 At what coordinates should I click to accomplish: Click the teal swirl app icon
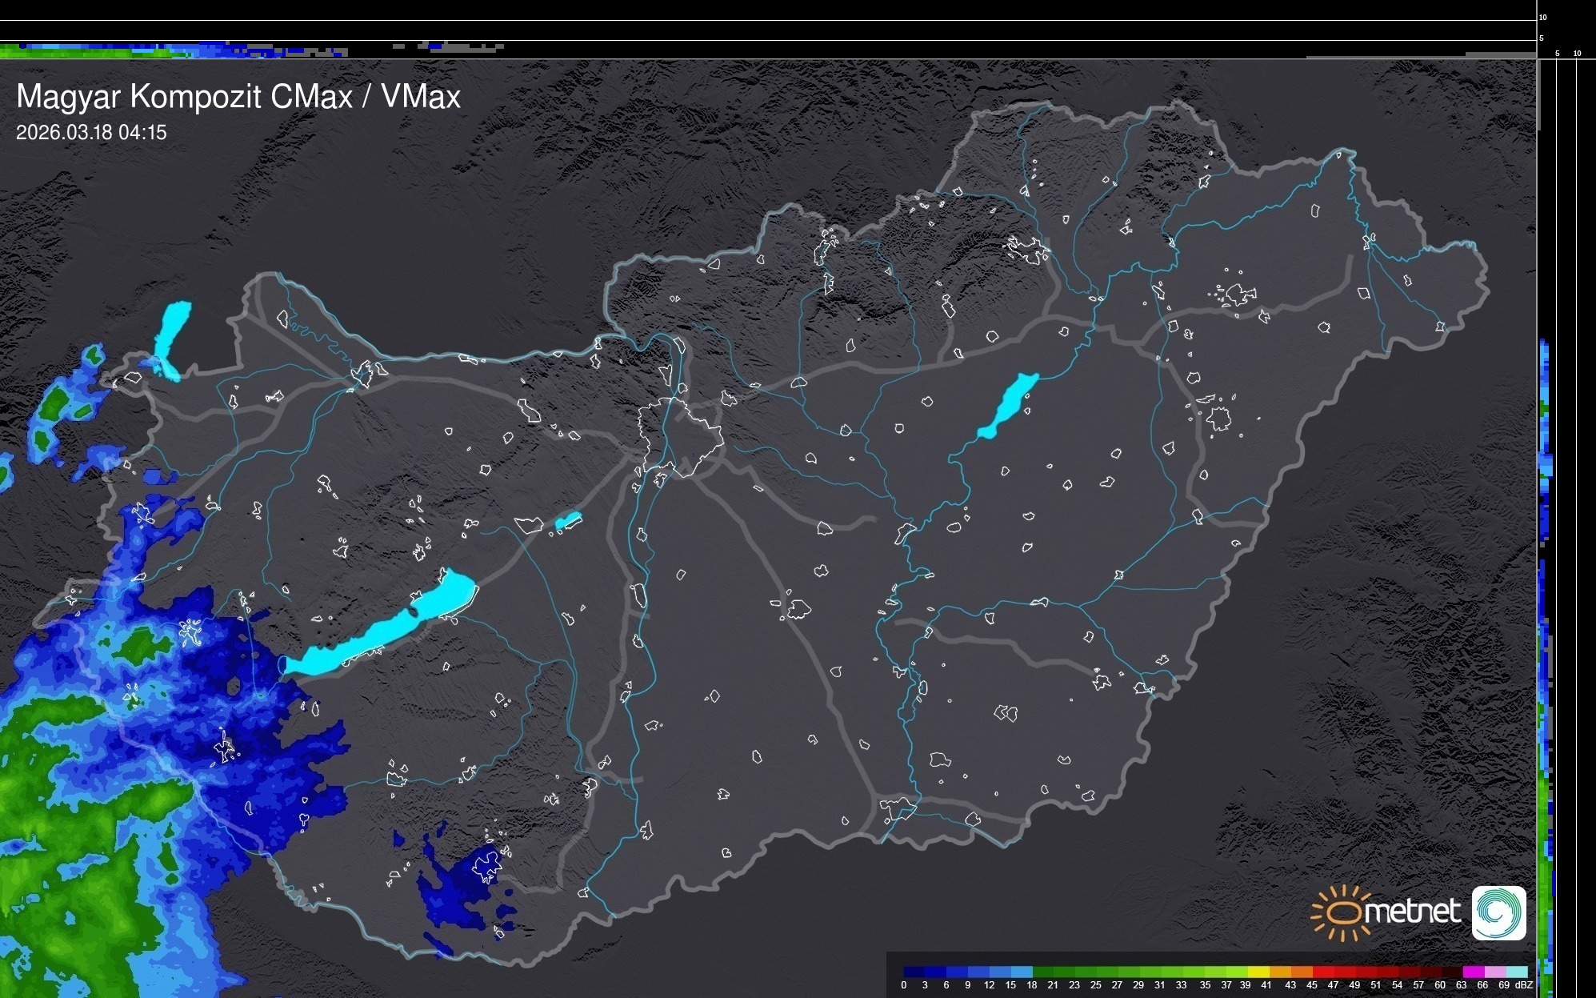tap(1498, 912)
